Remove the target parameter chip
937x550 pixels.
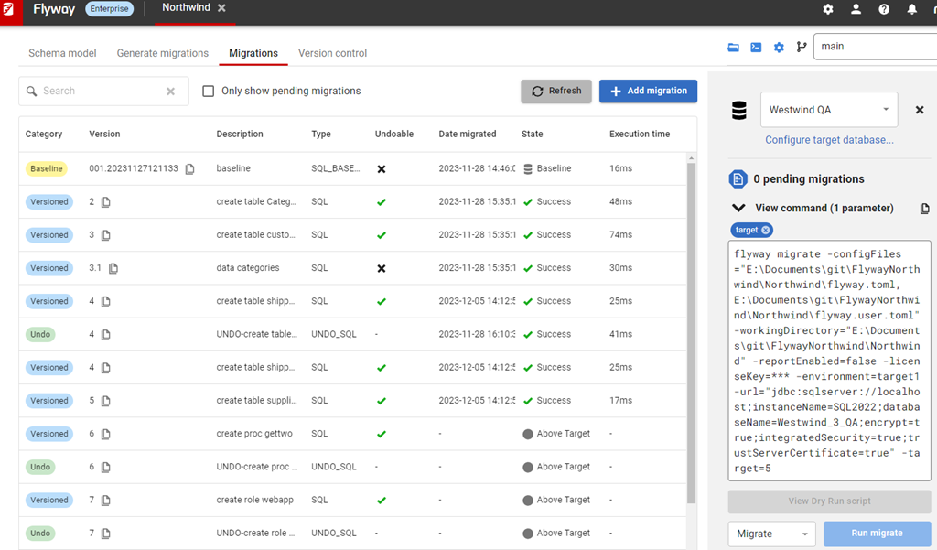click(766, 231)
